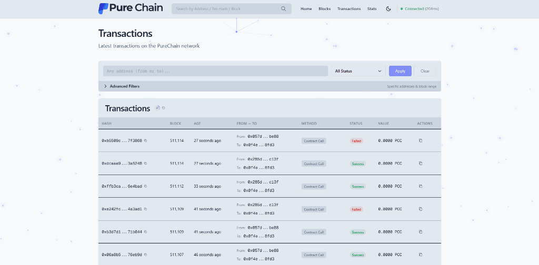Click the auto-refresh countdown circle beside Transactions heading
Image resolution: width=539 pixels, height=265 pixels.
pos(157,108)
